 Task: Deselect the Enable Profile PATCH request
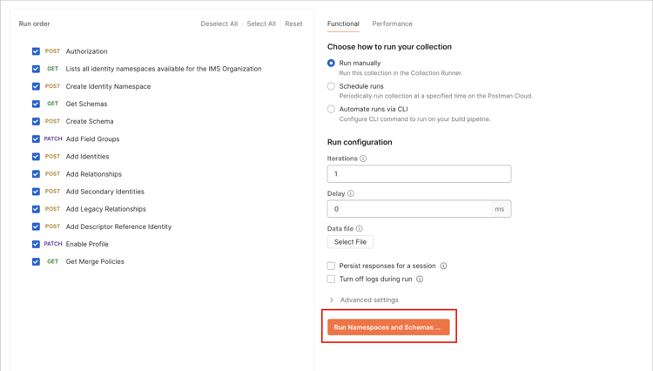[36, 244]
